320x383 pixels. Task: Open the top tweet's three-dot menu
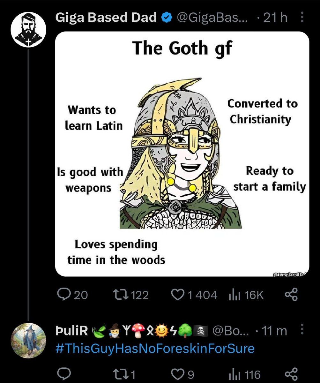tap(302, 18)
